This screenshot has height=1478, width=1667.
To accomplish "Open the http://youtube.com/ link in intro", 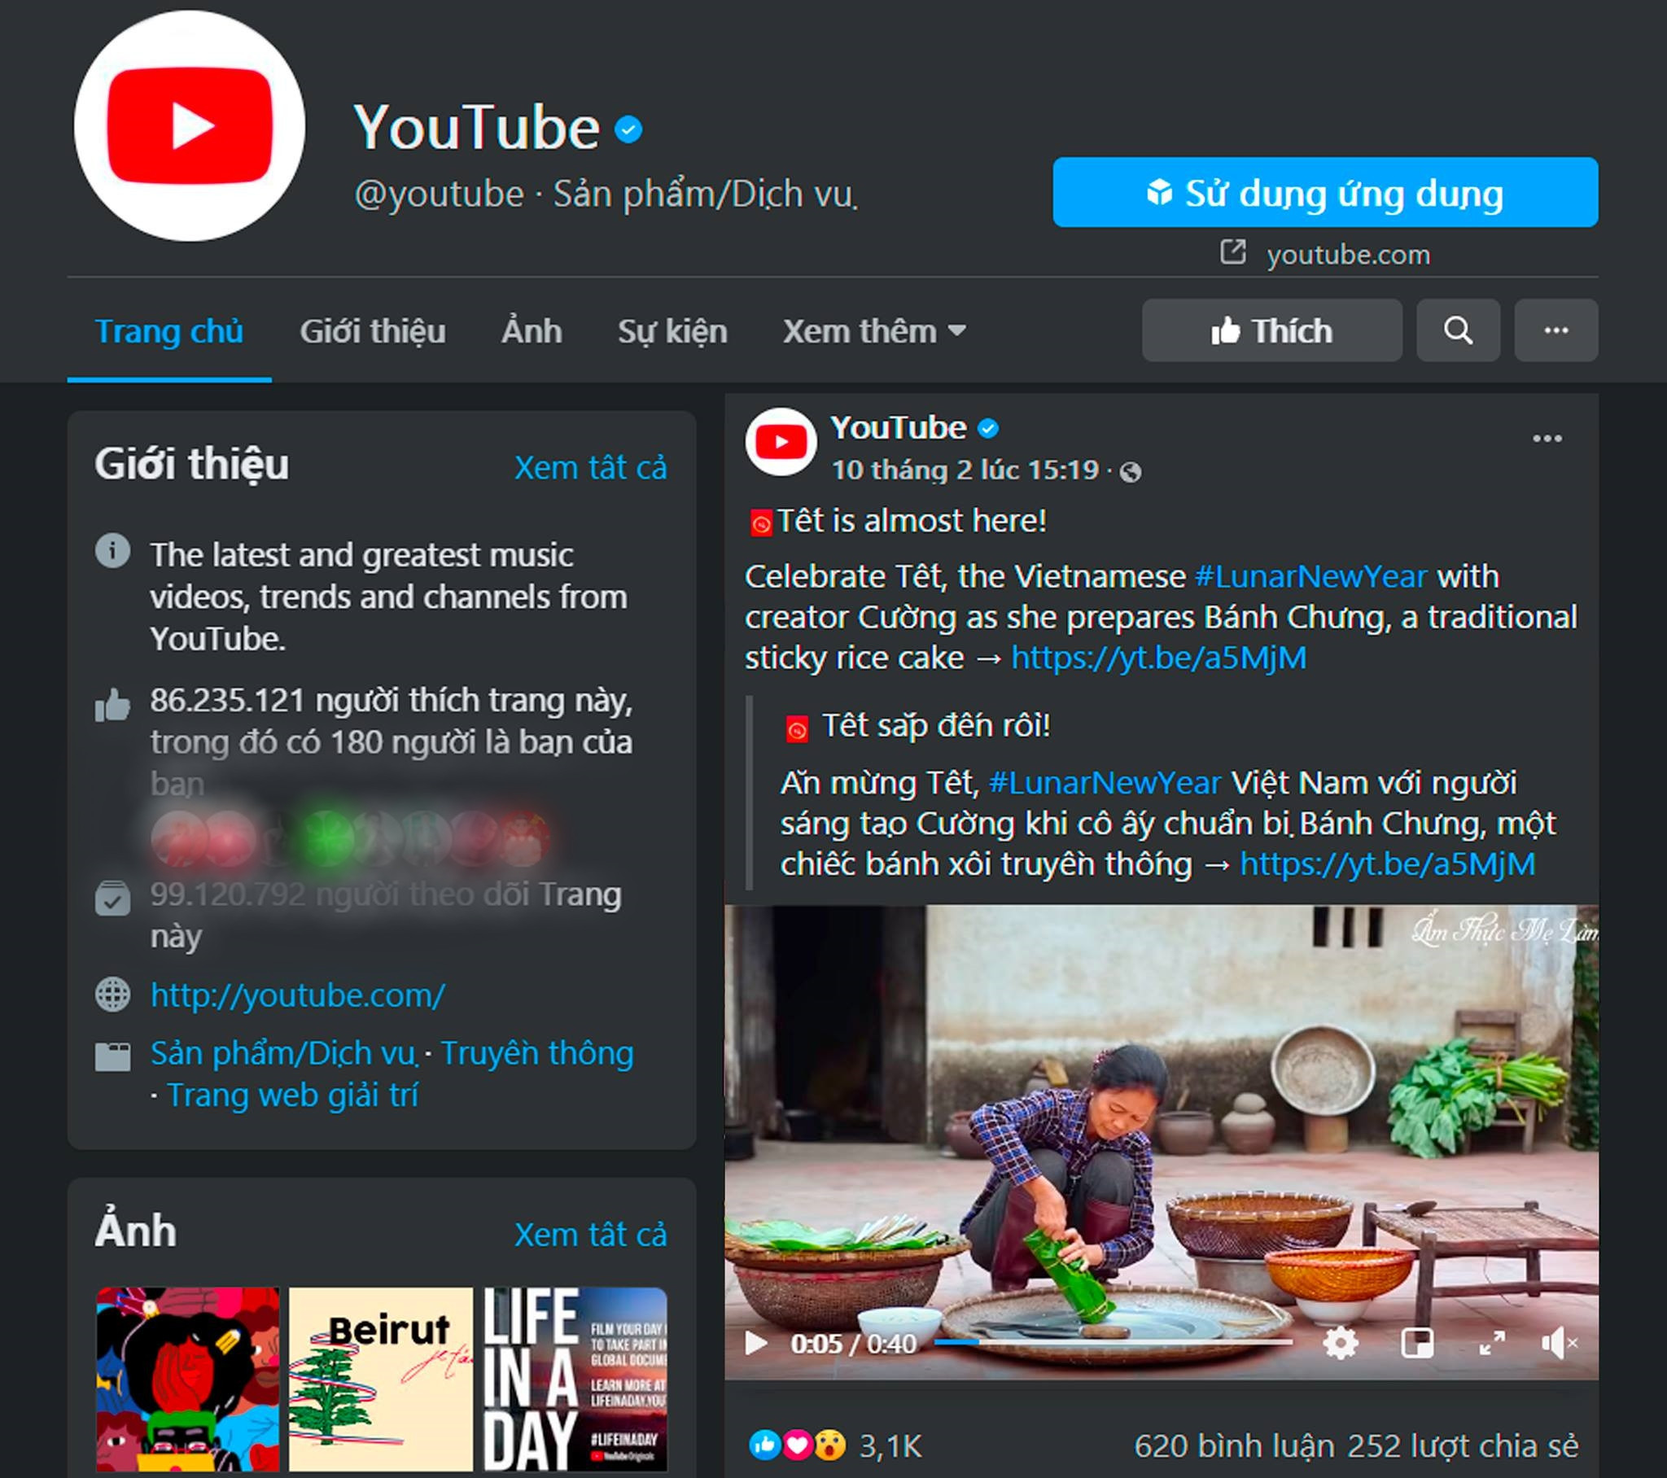I will (x=298, y=995).
